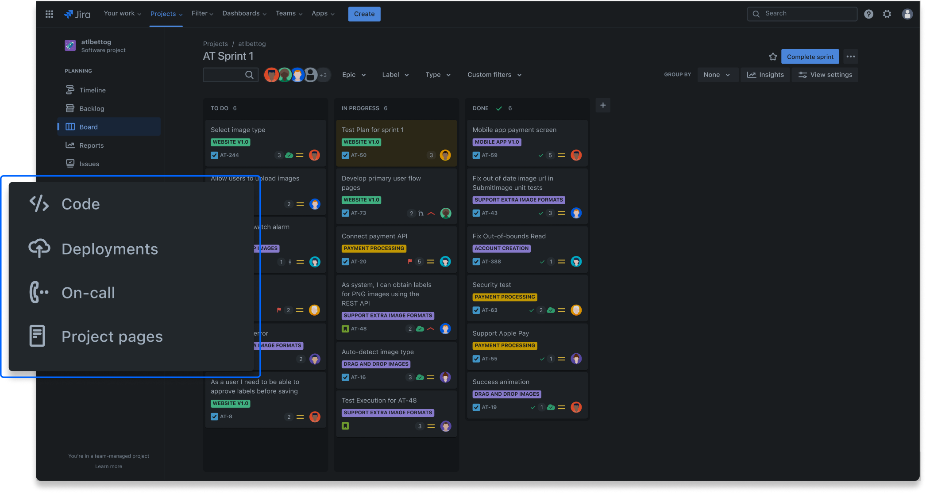Click the Add column plus icon
The height and width of the screenshot is (493, 926).
click(603, 105)
